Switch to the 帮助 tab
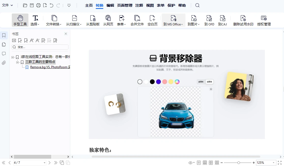The width and height of the screenshot is (284, 166). click(x=182, y=5)
